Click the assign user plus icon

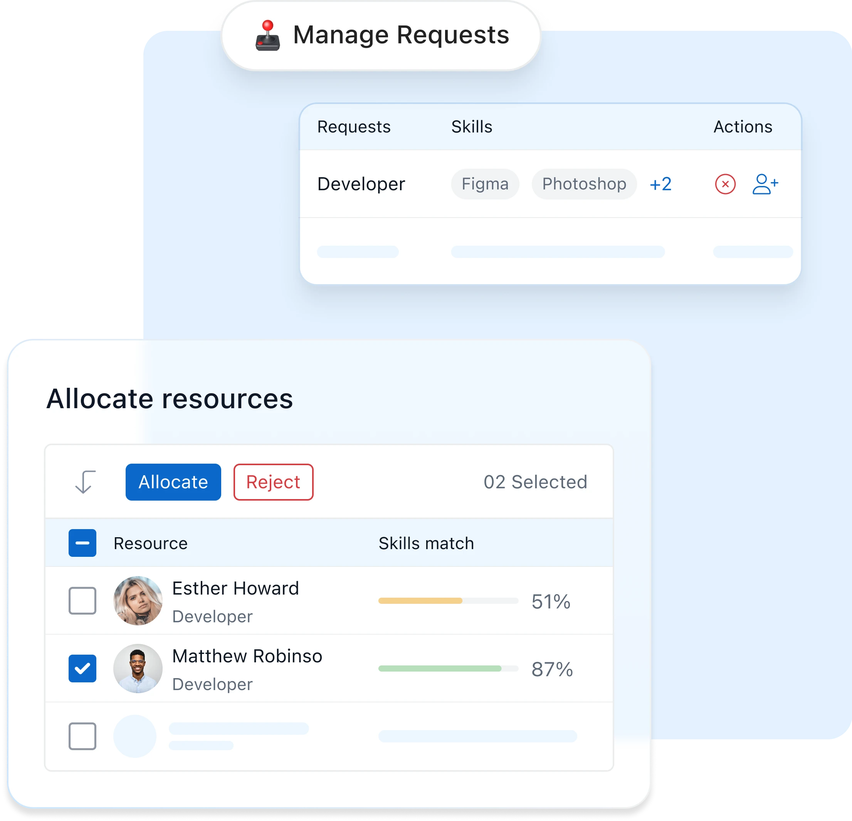(765, 184)
